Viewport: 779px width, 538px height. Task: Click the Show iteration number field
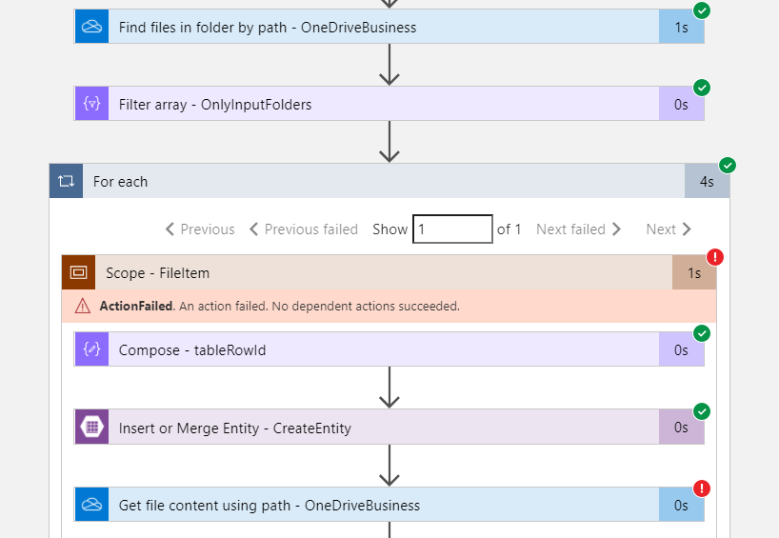pyautogui.click(x=452, y=229)
